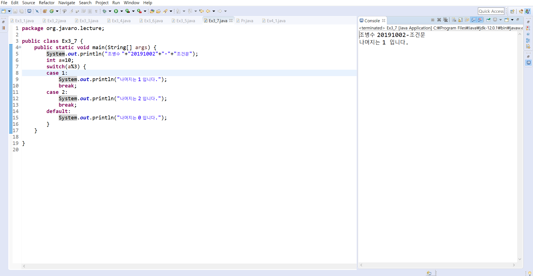
Task: Click editor horizontal scrollbar left arrow
Action: point(24,266)
